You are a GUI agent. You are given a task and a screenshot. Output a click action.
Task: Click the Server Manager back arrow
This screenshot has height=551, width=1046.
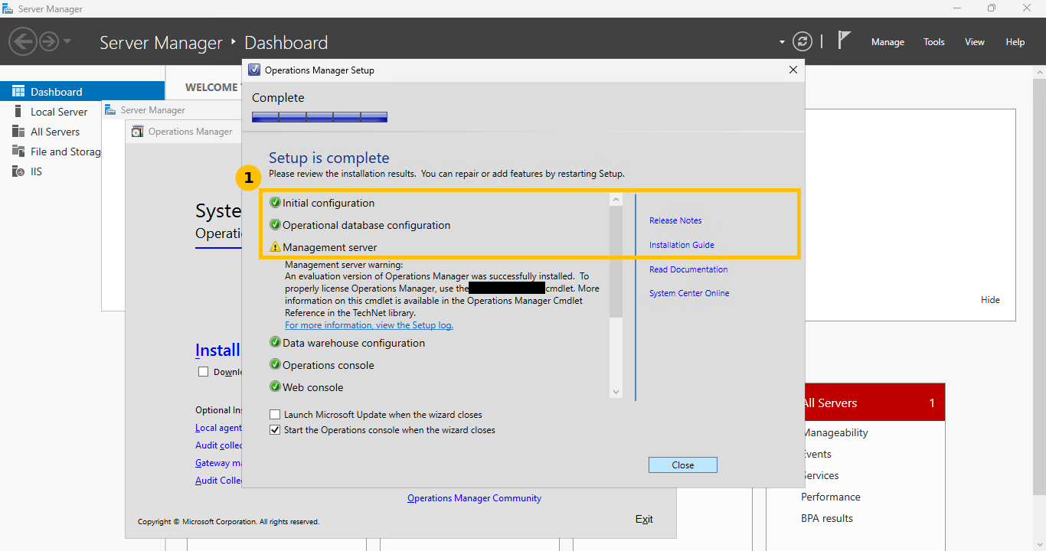[x=23, y=41]
